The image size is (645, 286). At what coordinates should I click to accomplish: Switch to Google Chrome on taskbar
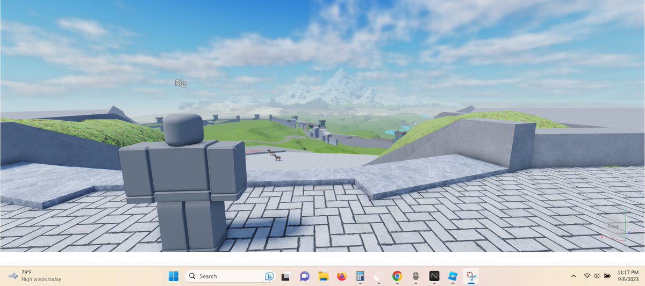397,276
